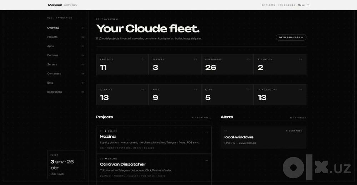Open the Hazina project title
This screenshot has width=357, height=185.
pyautogui.click(x=108, y=136)
